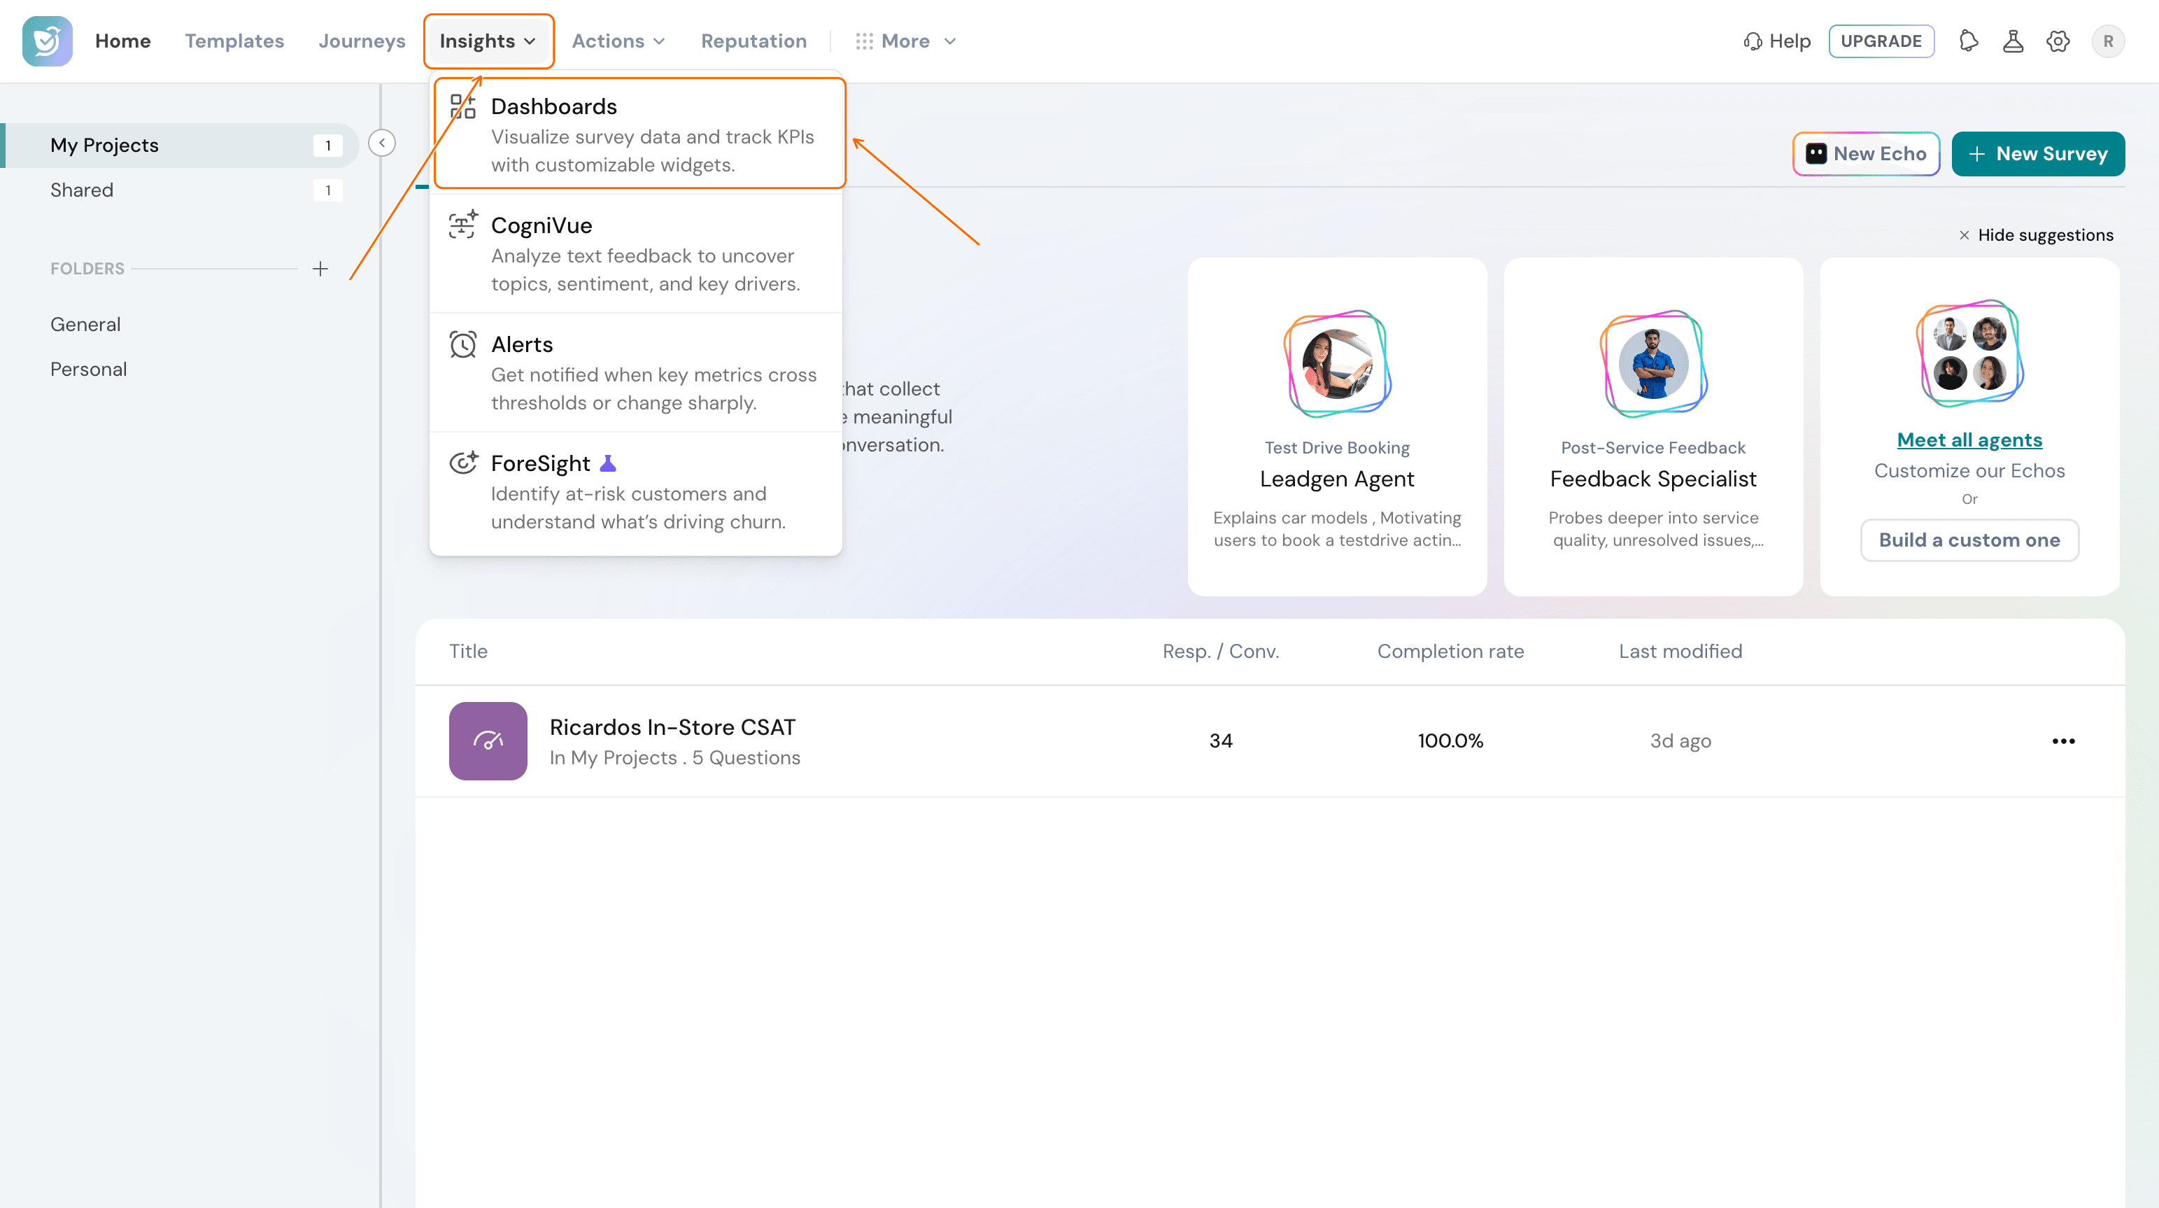Open the General folder
The image size is (2159, 1208).
pyautogui.click(x=85, y=325)
